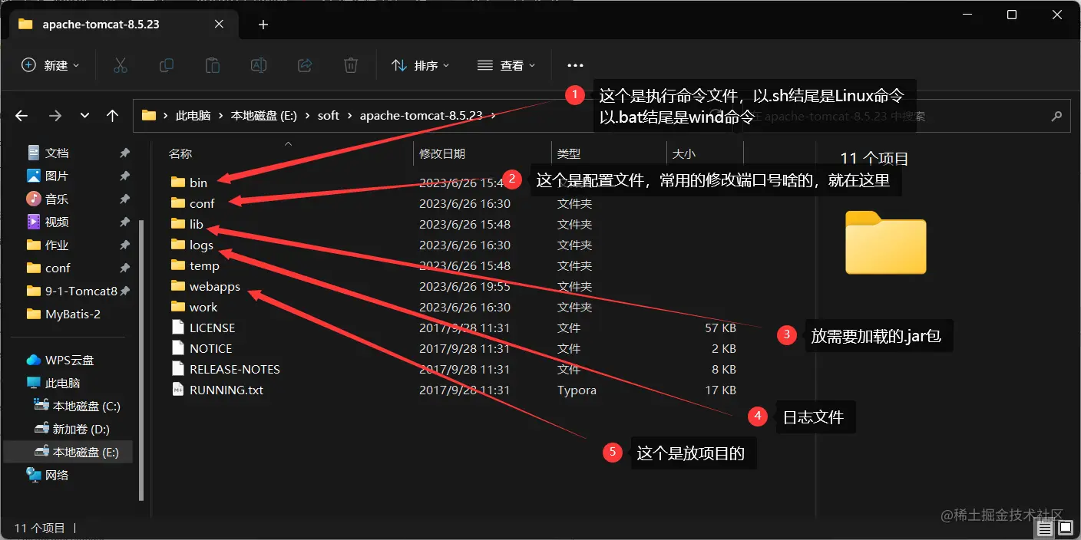Open the three-dot more options menu
1081x540 pixels.
(x=575, y=65)
